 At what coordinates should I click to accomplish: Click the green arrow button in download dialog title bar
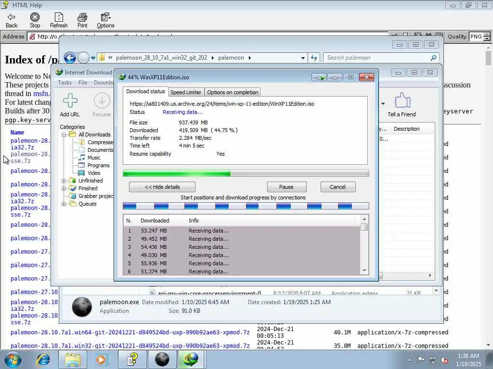(x=320, y=77)
